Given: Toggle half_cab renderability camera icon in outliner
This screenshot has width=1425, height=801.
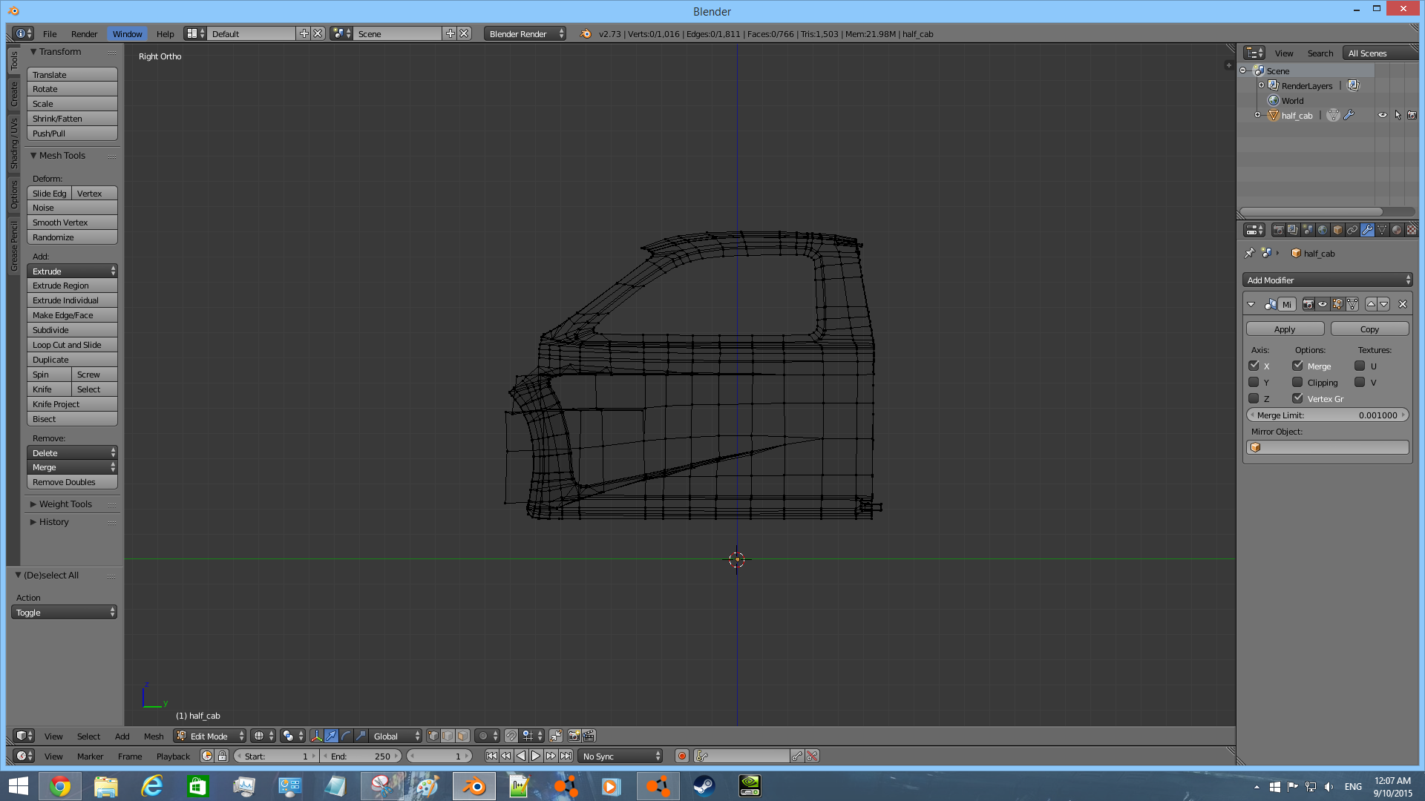Looking at the screenshot, I should point(1412,115).
